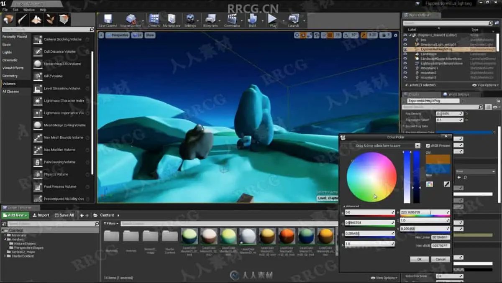Open viewport options arrow dropdown

point(101,36)
